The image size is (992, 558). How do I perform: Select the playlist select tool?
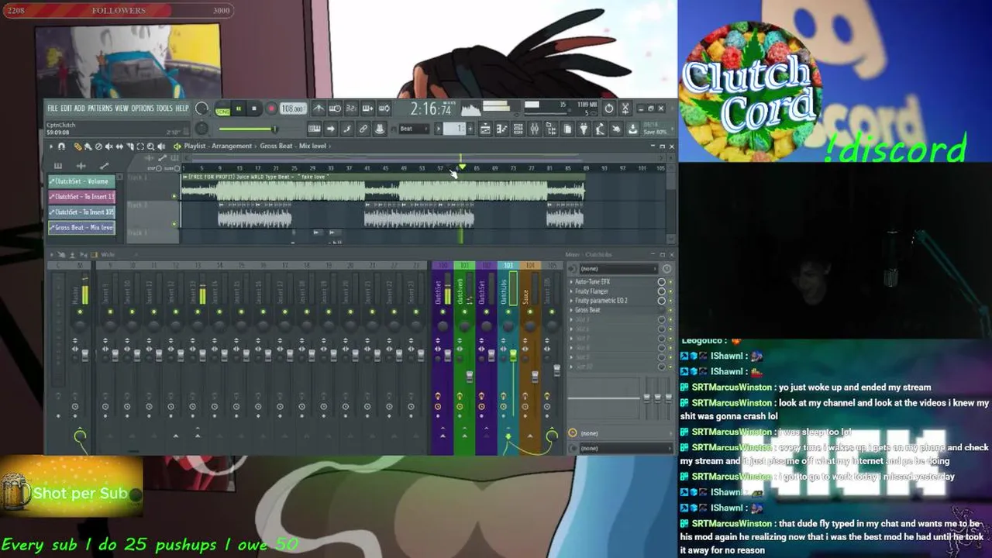(140, 146)
